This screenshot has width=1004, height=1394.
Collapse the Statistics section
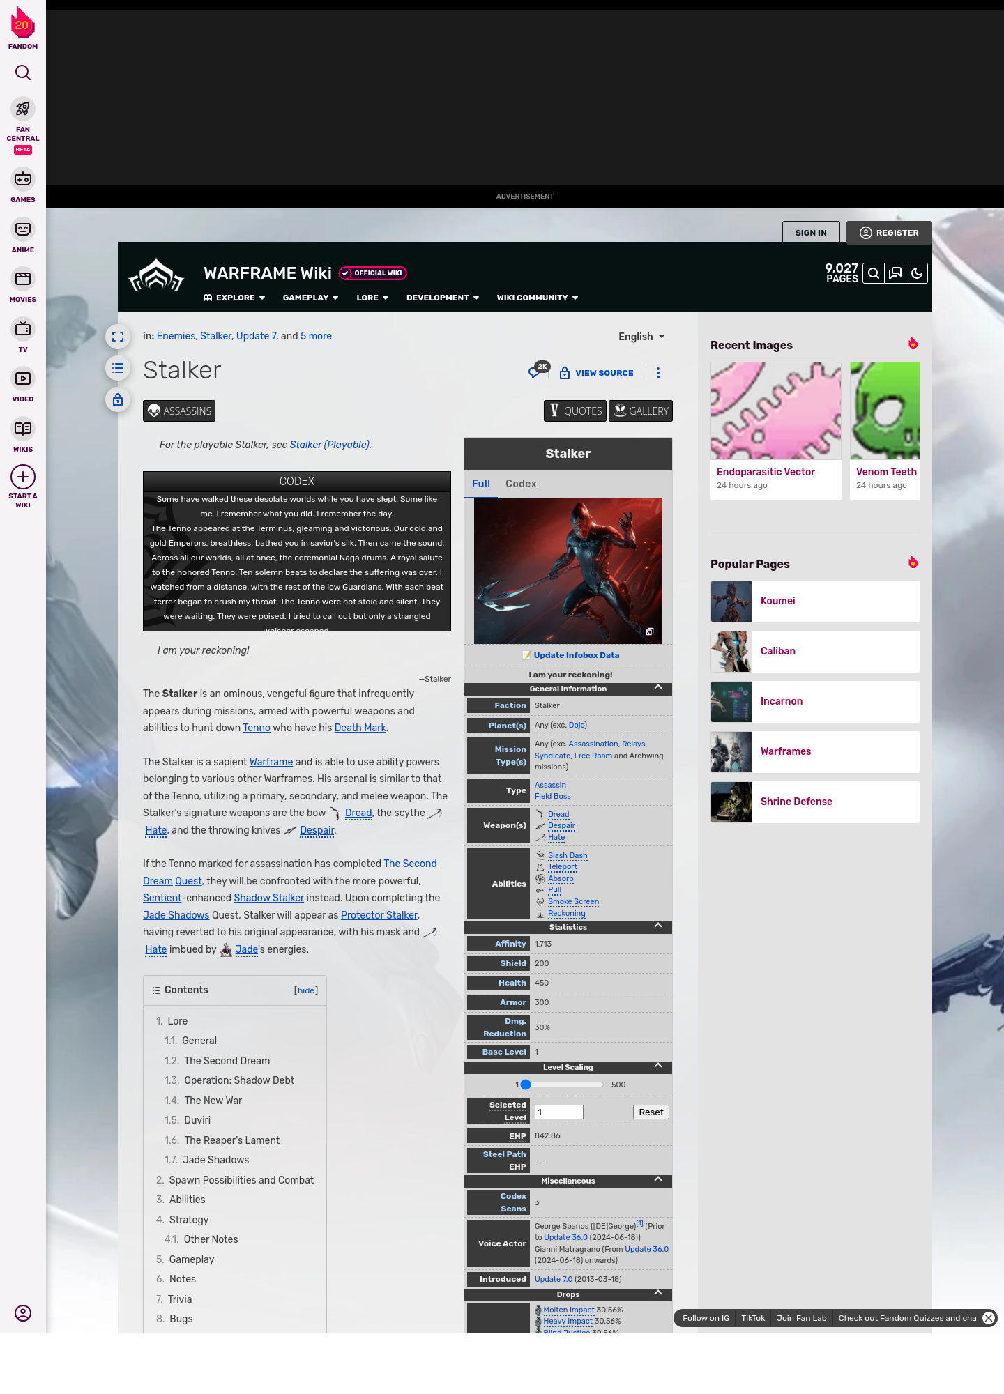click(x=657, y=926)
